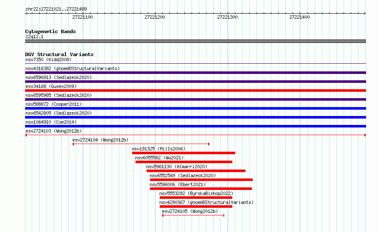The image size is (378, 232).
Task: Open nsv6055562 (Wu2021) label
Action: [x=159, y=158]
